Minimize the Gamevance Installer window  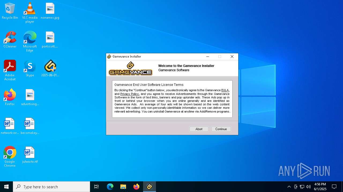click(x=208, y=57)
